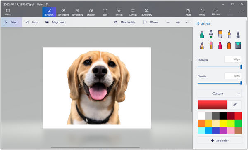Activate Magic select
The image size is (248, 150).
(56, 22)
